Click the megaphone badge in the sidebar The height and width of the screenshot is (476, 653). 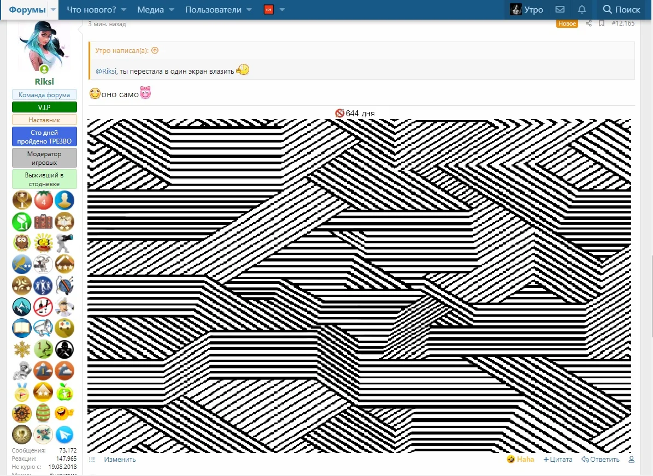pyautogui.click(x=43, y=328)
